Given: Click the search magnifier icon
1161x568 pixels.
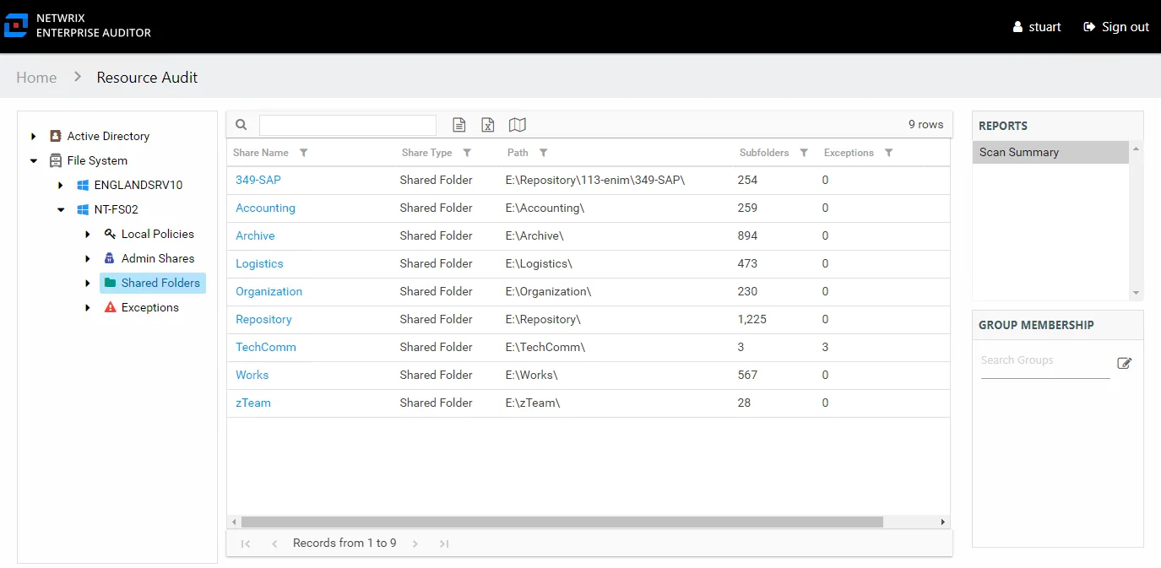Looking at the screenshot, I should [241, 125].
